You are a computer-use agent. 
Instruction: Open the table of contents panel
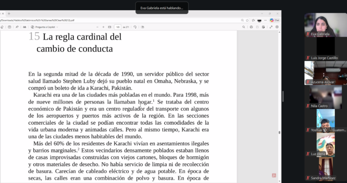click(x=10, y=27)
